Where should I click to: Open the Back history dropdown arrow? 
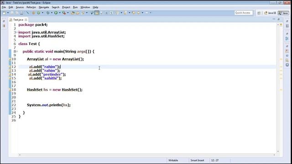(142, 13)
